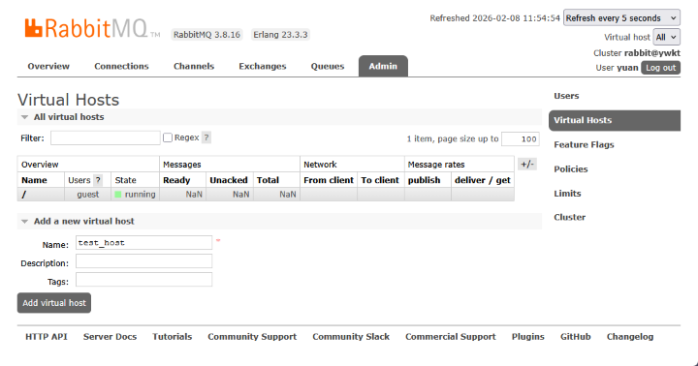The height and width of the screenshot is (366, 698).
Task: Open Limits in the sidebar
Action: (567, 194)
